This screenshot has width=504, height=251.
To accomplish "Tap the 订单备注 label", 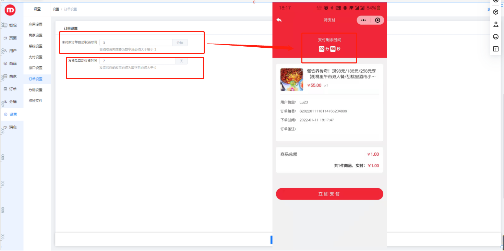I will [x=288, y=129].
